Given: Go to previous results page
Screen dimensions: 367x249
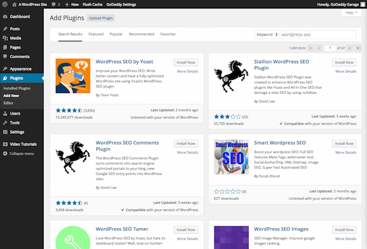Looking at the screenshot, I should pos(319,48).
